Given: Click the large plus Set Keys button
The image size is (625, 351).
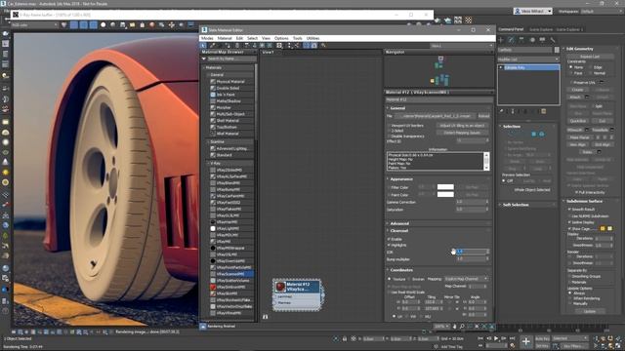Looking at the screenshot, I should (x=526, y=341).
